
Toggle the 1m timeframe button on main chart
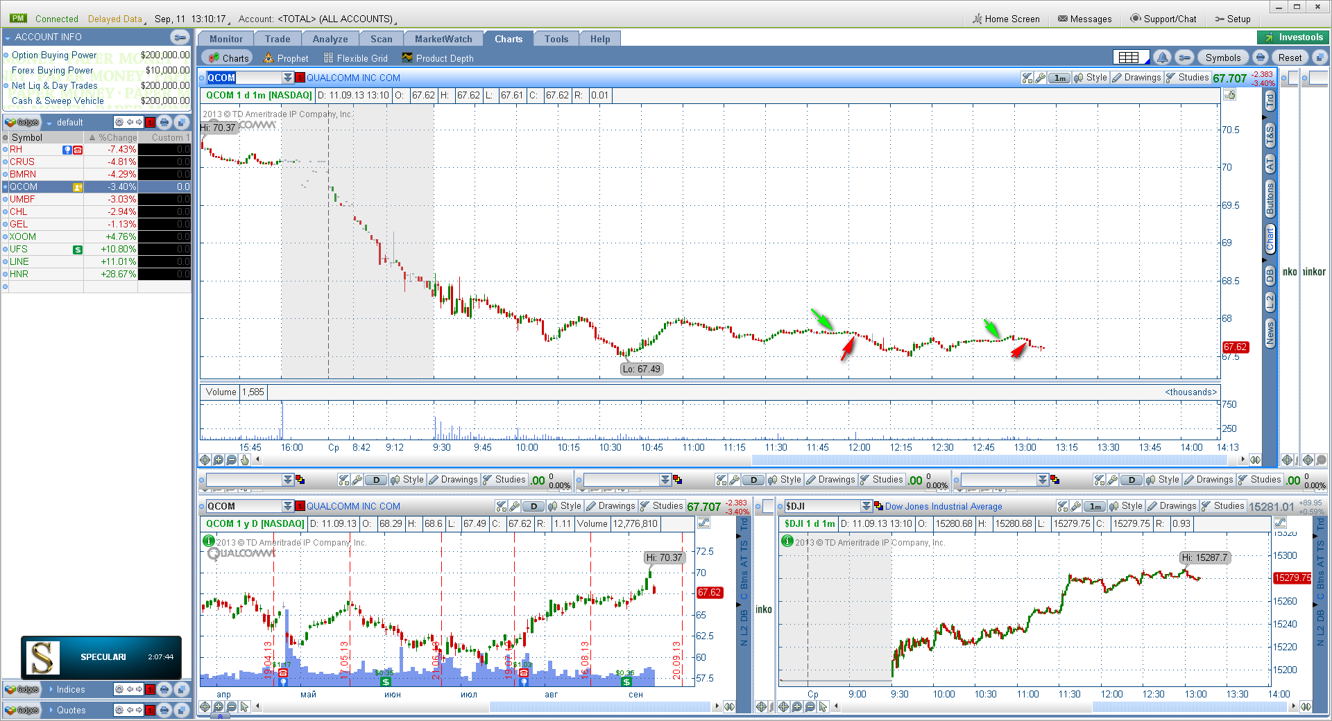(1059, 78)
